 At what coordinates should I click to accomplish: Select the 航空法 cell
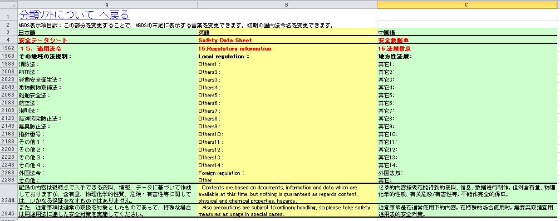click(107, 103)
